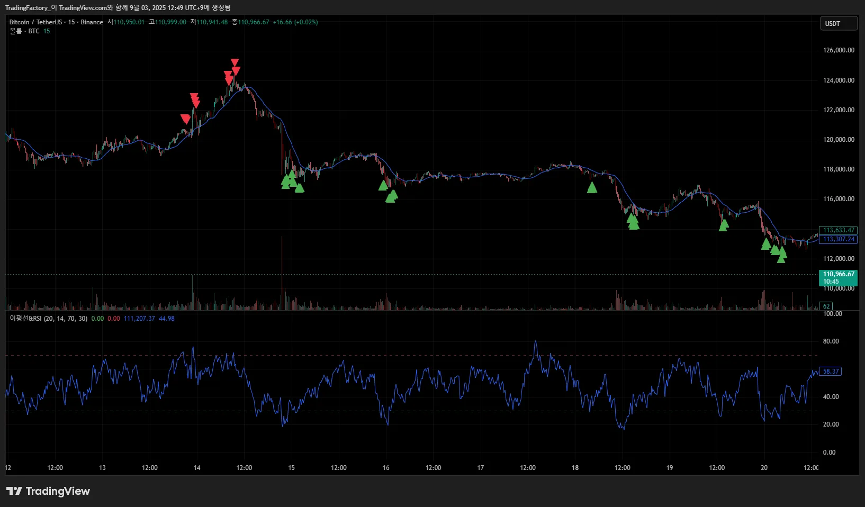The width and height of the screenshot is (865, 507).
Task: Select the 볼륨 · BTC volume indicator label
Action: [24, 31]
